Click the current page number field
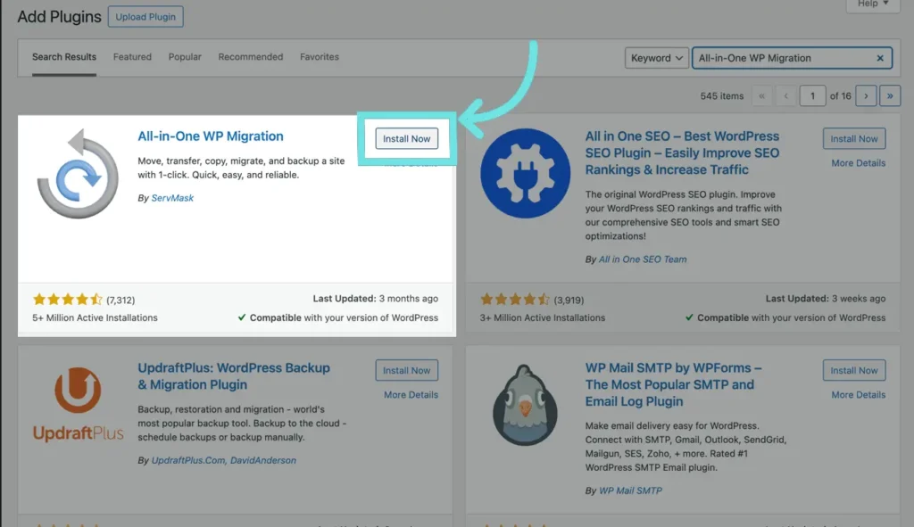914x527 pixels. [812, 95]
